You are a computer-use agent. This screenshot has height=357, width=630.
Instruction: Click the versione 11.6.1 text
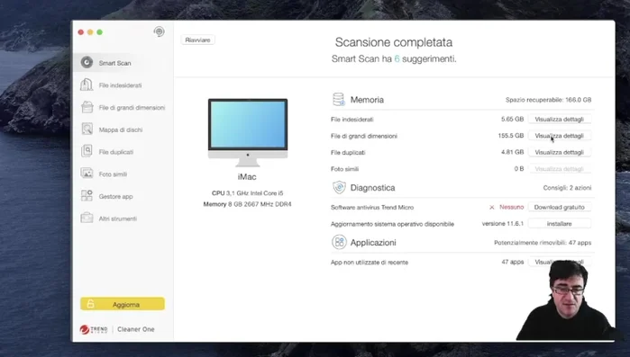pyautogui.click(x=503, y=223)
